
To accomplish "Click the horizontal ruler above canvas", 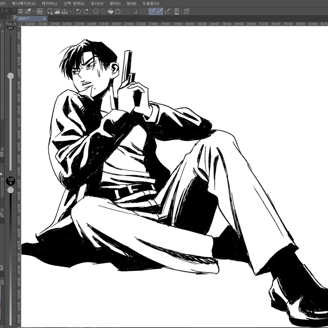I will coord(175,24).
